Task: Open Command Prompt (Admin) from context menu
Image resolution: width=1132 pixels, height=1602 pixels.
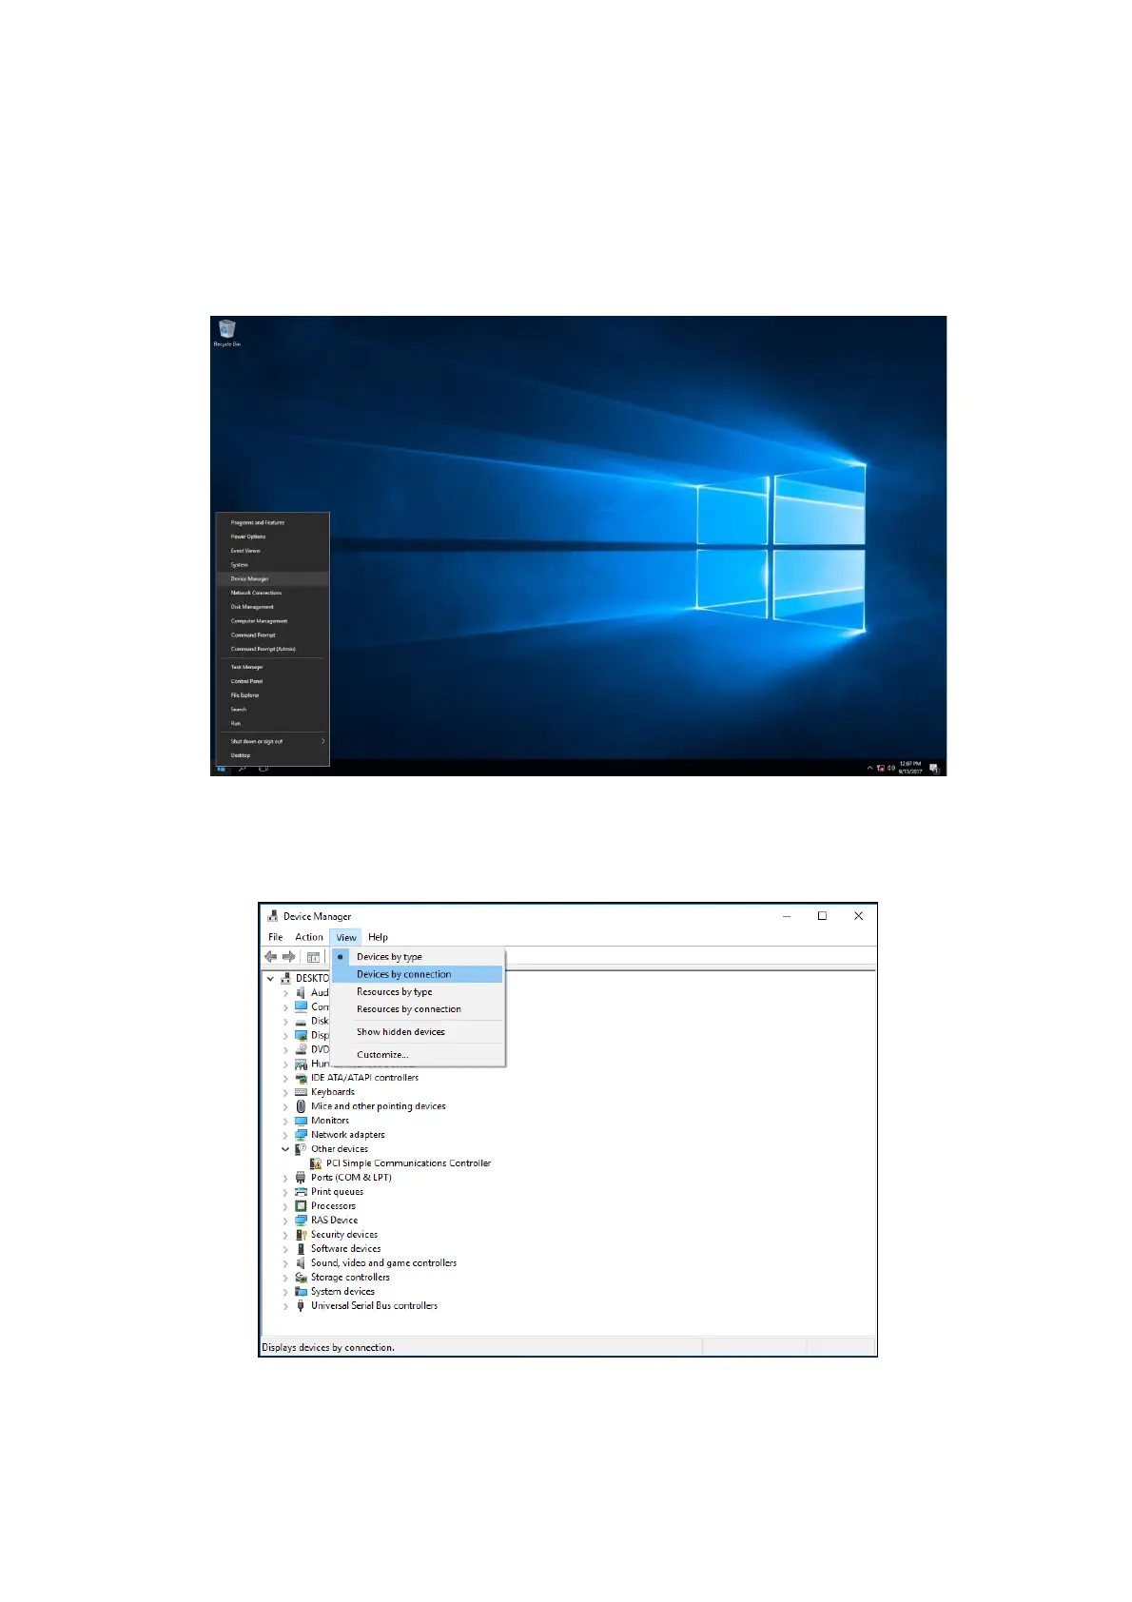Action: click(x=273, y=649)
